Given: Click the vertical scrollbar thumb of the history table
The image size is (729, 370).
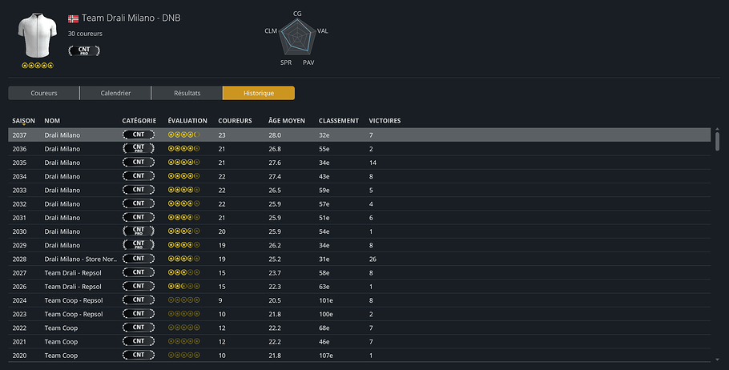Looking at the screenshot, I should tap(717, 141).
